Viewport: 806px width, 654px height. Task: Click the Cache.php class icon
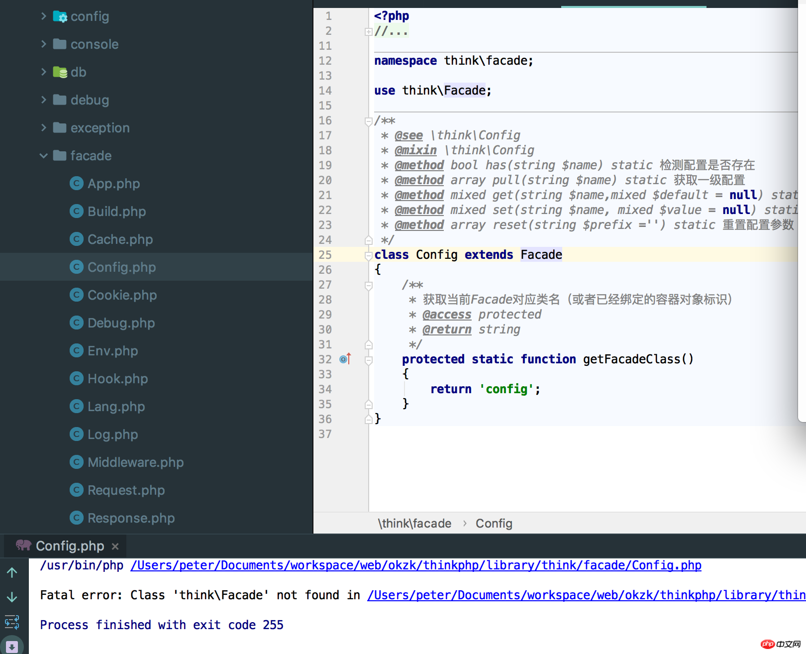pyautogui.click(x=76, y=239)
